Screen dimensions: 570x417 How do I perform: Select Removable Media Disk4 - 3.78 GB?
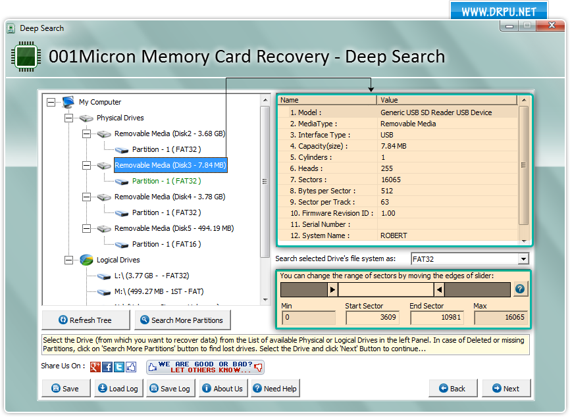170,197
